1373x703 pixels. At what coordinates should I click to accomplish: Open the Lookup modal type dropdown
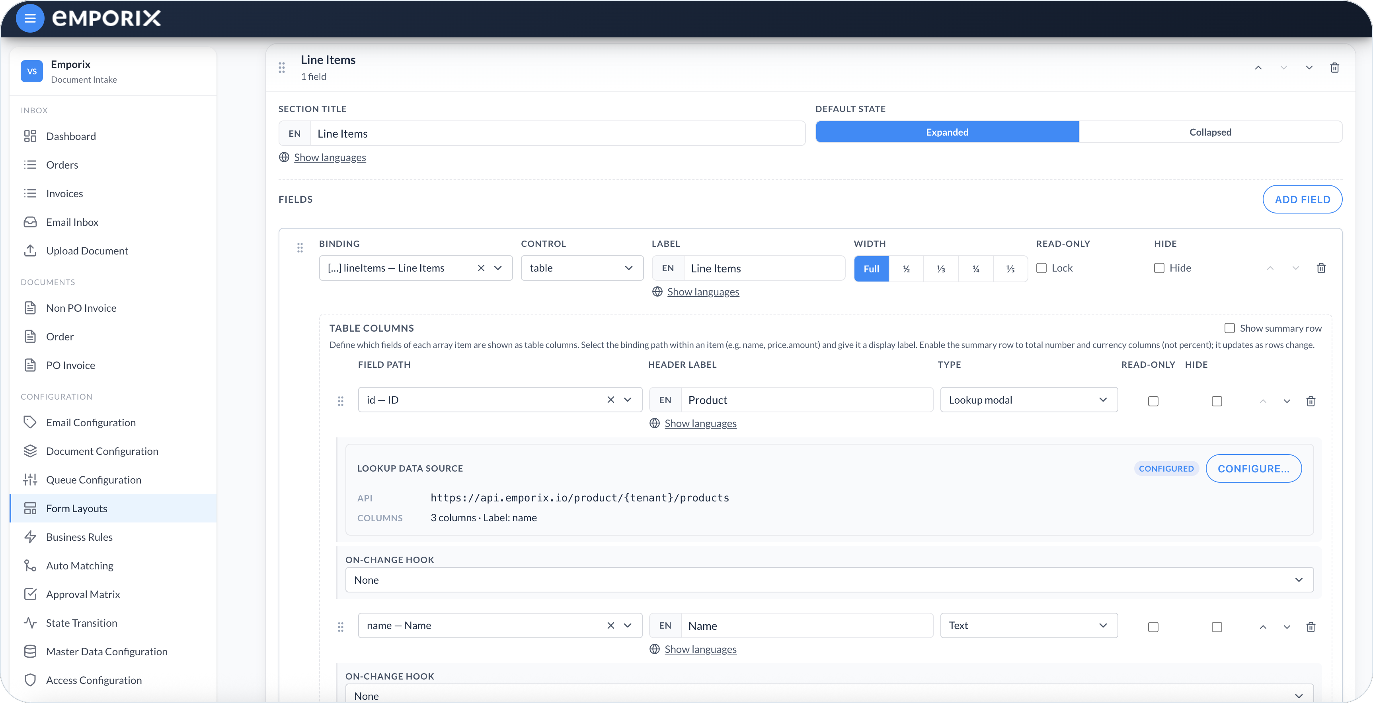pyautogui.click(x=1029, y=400)
